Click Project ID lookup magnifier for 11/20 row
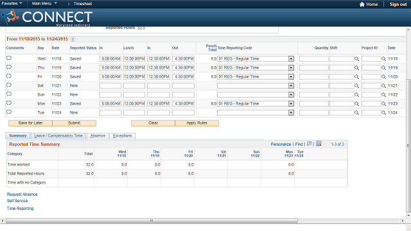Screen dimensions: 411x231 click(x=384, y=77)
